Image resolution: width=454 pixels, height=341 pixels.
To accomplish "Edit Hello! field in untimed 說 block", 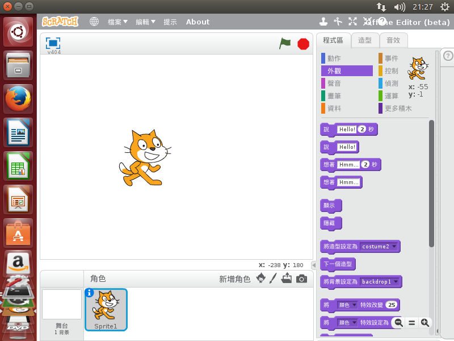I will pos(347,147).
